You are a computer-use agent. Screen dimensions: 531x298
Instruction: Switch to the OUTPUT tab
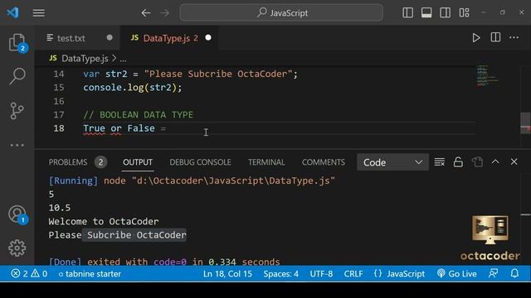[x=138, y=162]
